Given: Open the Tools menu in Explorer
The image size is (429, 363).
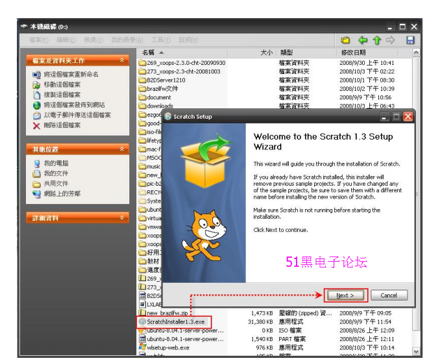Looking at the screenshot, I should [161, 40].
